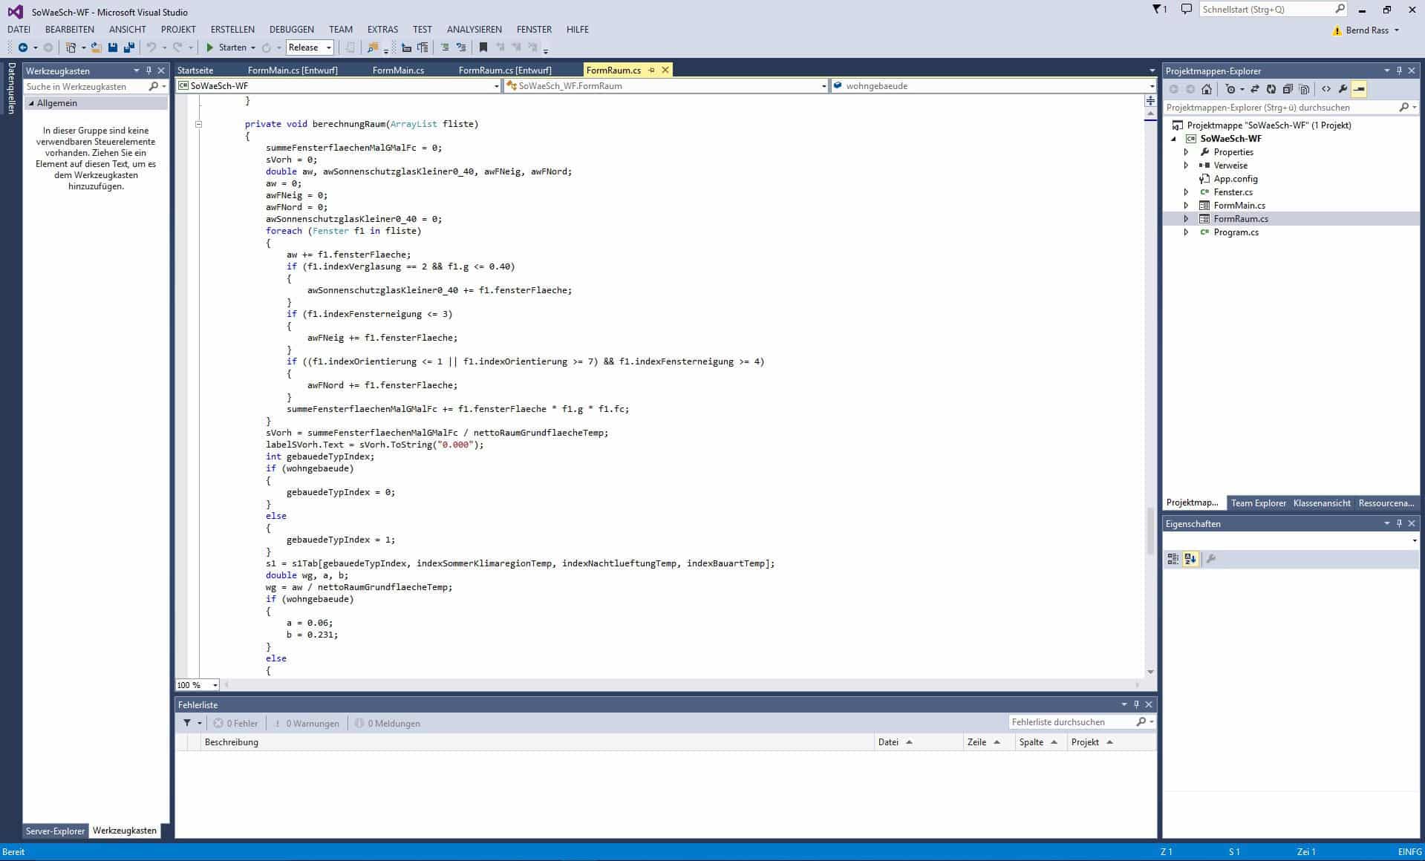Screen dimensions: 1425x861
Task: Expand the Fenster.cs node
Action: (1186, 192)
